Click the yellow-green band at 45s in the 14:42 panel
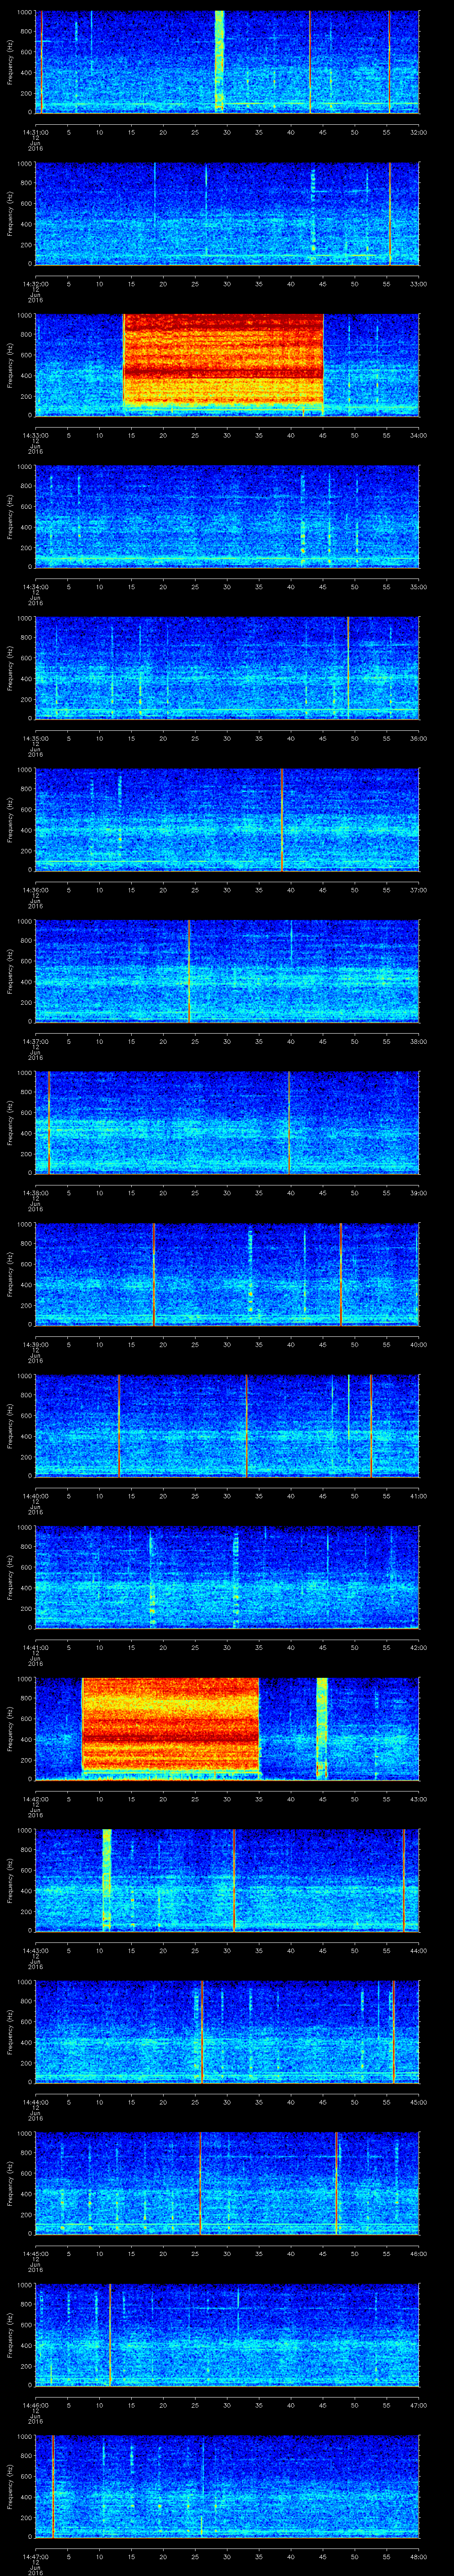 tap(322, 1728)
